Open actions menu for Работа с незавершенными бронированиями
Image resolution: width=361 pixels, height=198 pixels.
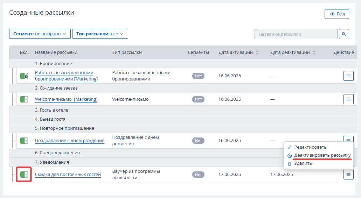pos(348,76)
